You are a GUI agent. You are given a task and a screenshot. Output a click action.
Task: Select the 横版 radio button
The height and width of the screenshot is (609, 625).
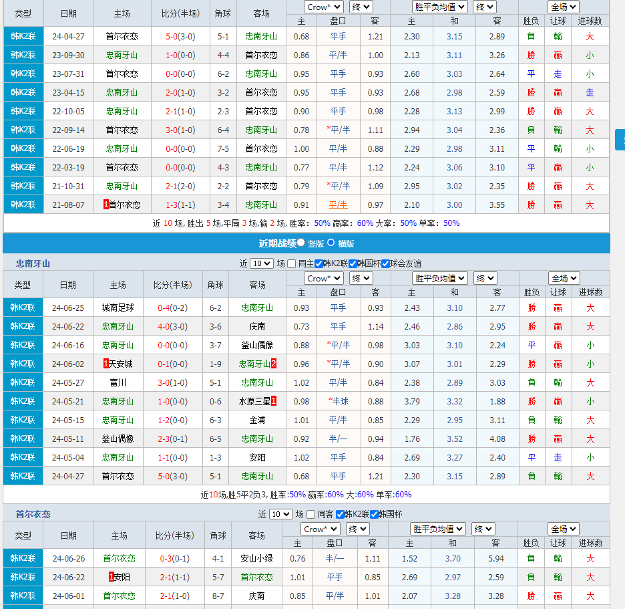coord(331,243)
